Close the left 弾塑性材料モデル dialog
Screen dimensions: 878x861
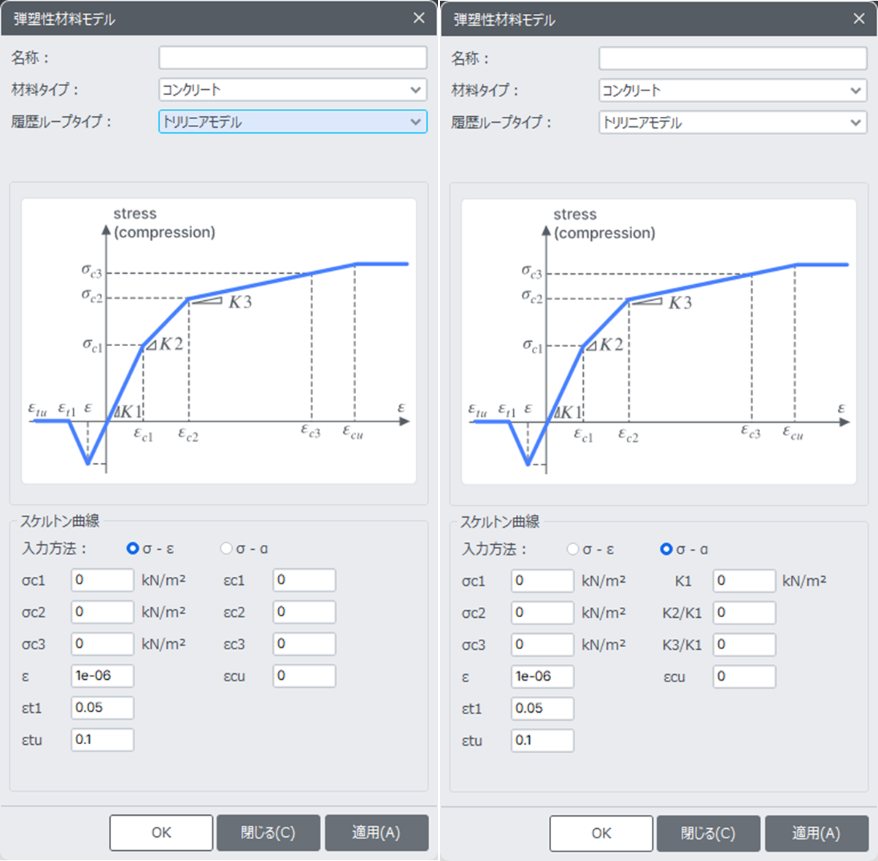pos(419,18)
